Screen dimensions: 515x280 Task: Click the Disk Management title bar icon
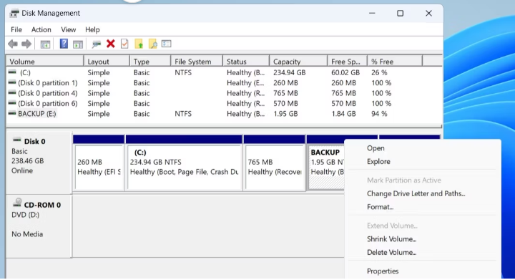14,14
